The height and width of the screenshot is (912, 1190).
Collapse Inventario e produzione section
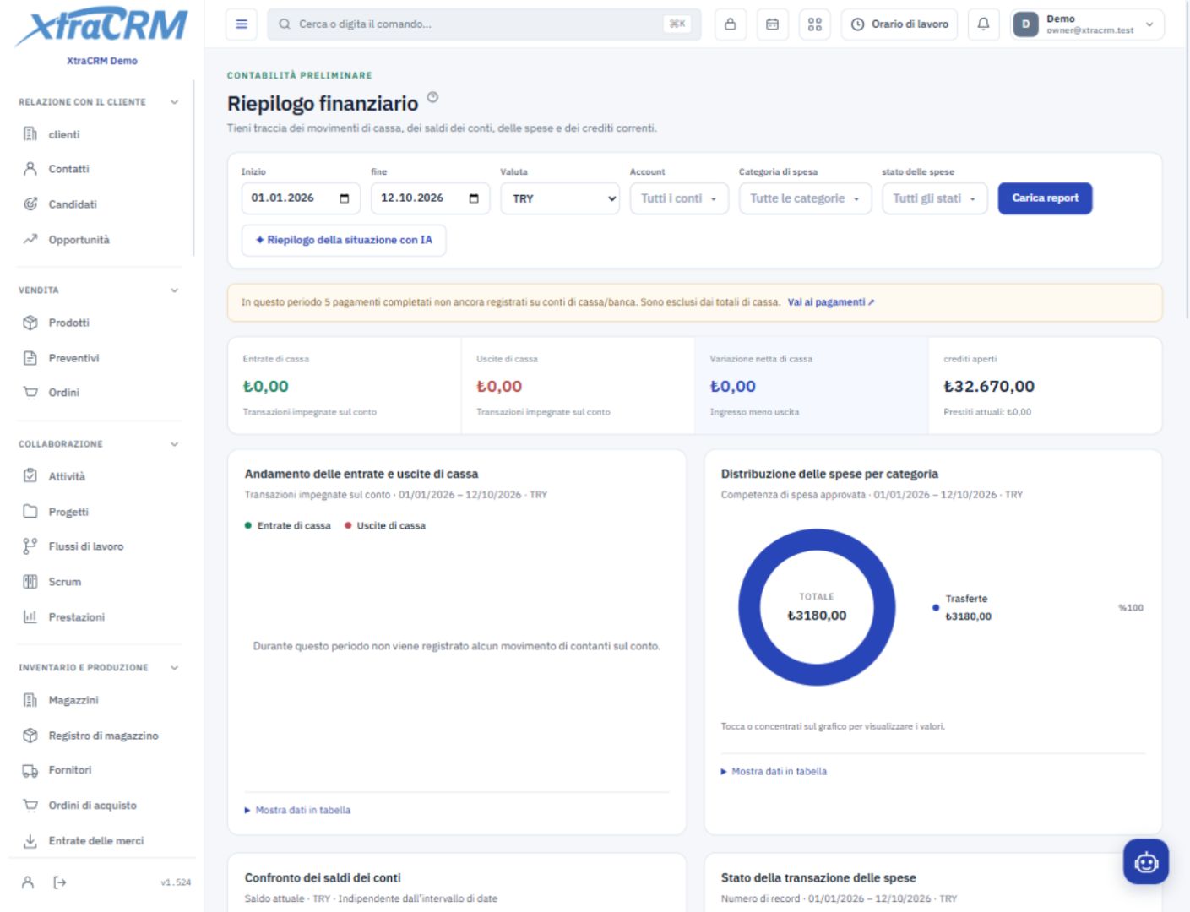pyautogui.click(x=174, y=668)
